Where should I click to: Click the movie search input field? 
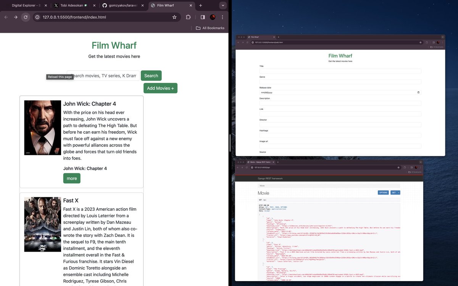tap(103, 76)
